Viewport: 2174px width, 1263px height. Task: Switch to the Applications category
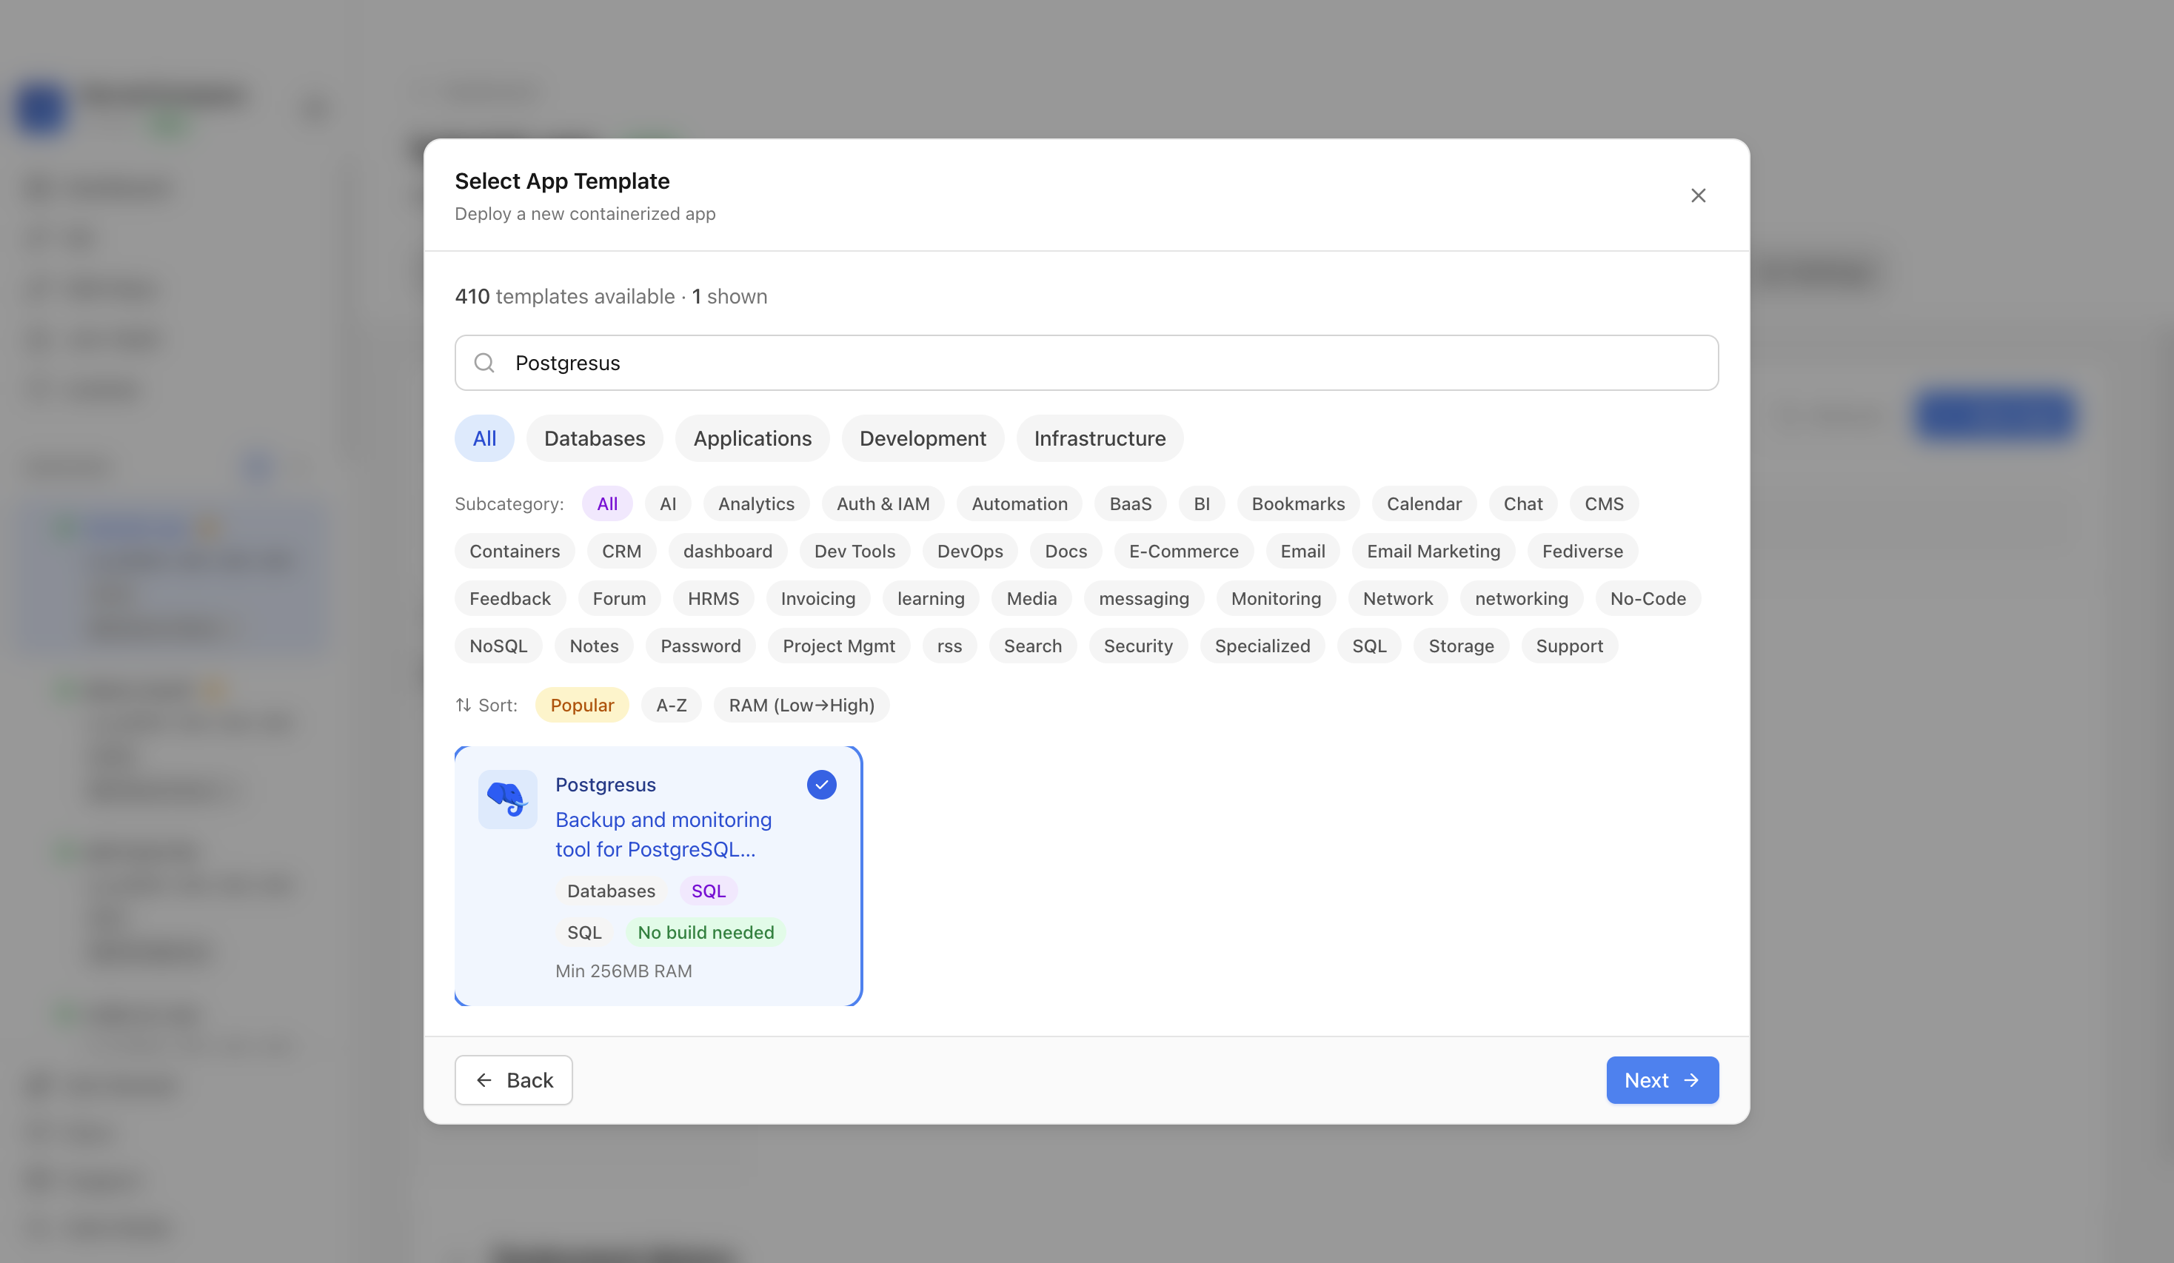tap(752, 438)
